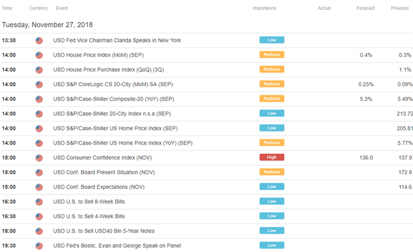Click the US flag beside House Price Index (MoM)
The width and height of the screenshot is (413, 252).
(39, 55)
